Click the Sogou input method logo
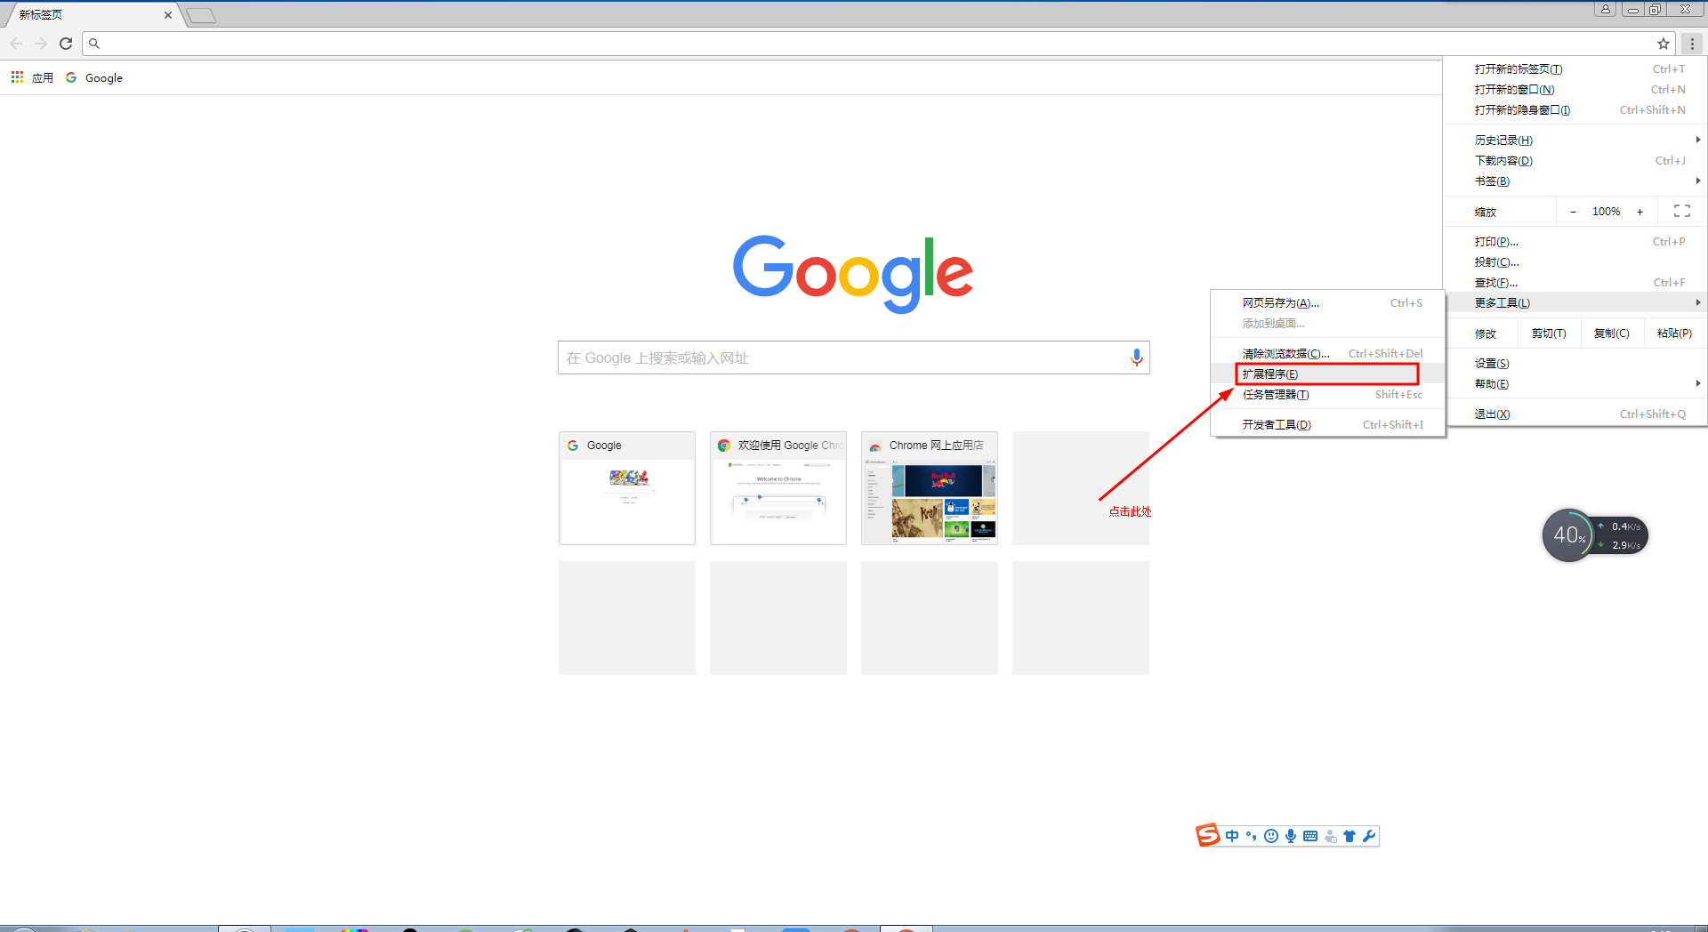 (x=1207, y=835)
